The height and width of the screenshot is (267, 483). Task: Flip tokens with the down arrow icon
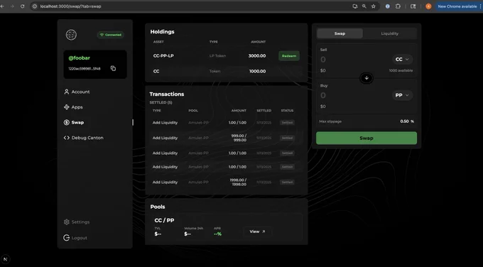click(x=367, y=78)
